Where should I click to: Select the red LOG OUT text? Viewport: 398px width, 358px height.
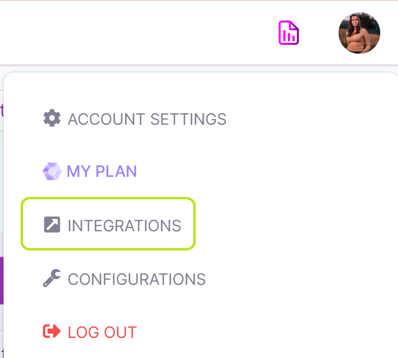pos(102,333)
